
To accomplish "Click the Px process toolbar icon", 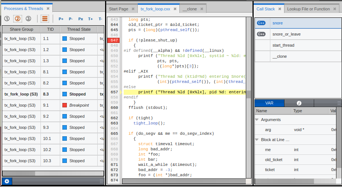I will coord(81,19).
